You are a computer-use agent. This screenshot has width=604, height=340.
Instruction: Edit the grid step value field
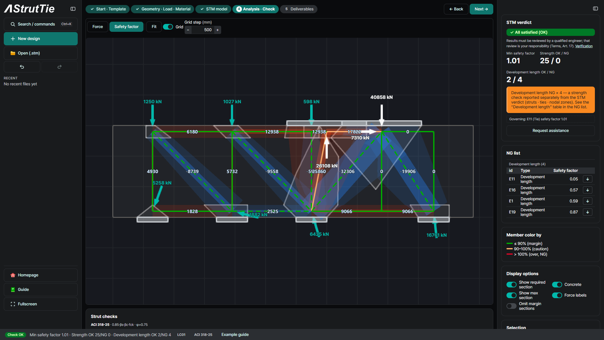(x=203, y=30)
